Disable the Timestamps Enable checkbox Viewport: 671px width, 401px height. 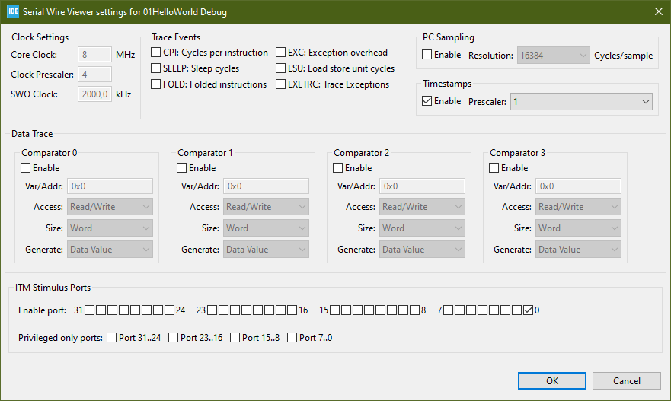427,101
